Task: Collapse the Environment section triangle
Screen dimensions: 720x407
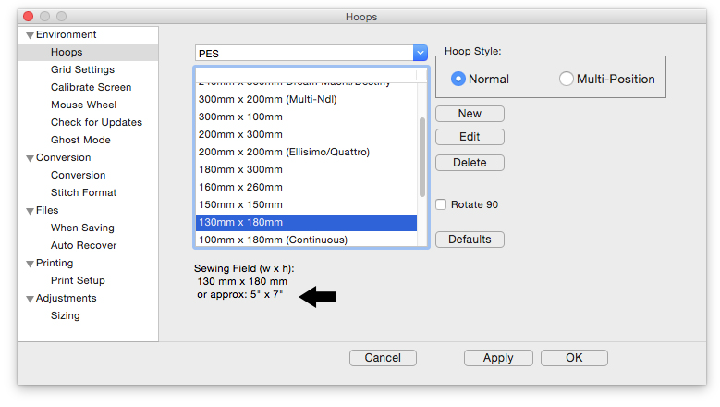Action: click(30, 35)
